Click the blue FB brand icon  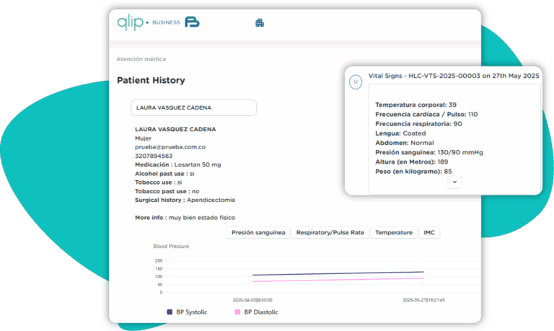192,22
